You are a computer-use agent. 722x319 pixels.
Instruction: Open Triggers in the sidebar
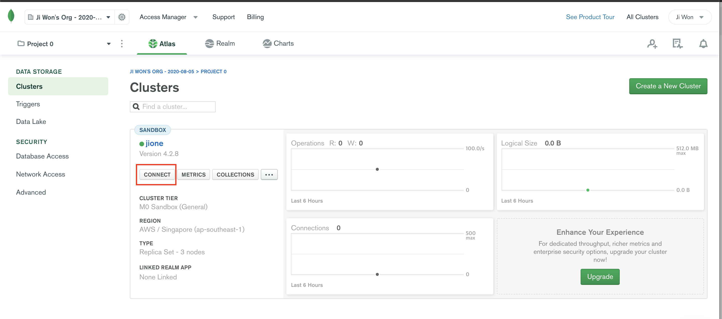click(x=28, y=104)
